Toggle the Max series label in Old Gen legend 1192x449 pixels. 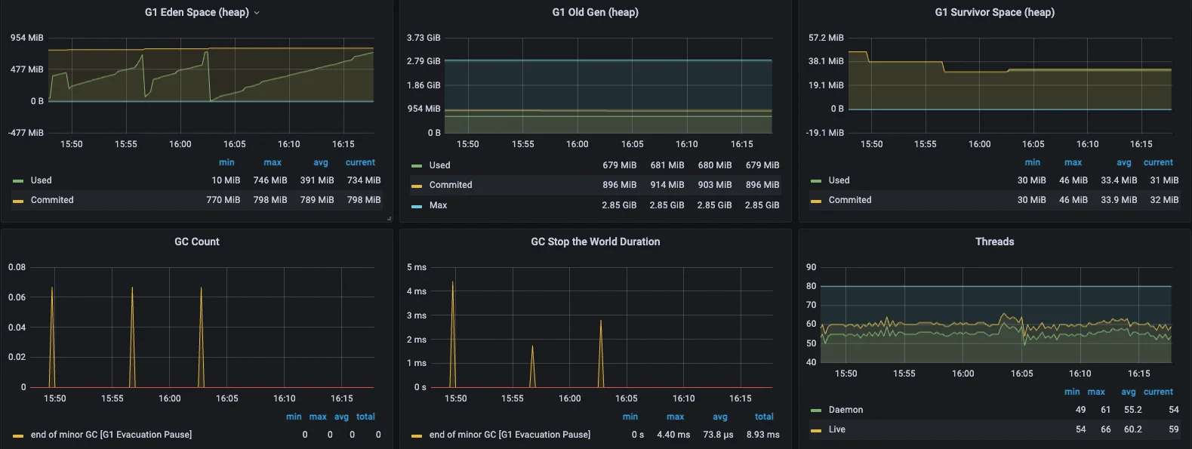(x=438, y=205)
